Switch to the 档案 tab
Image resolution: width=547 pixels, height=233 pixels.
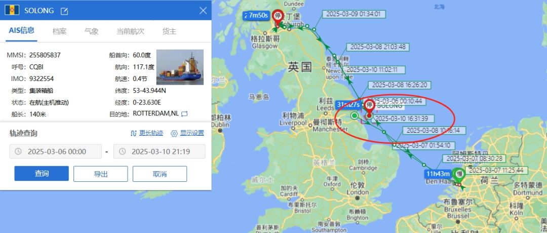59,31
